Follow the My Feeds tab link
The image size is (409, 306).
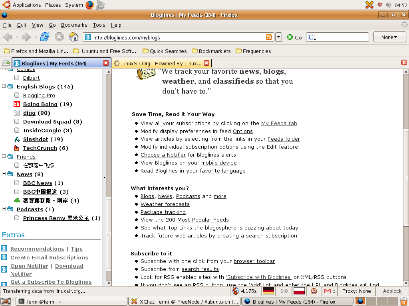pyautogui.click(x=279, y=124)
